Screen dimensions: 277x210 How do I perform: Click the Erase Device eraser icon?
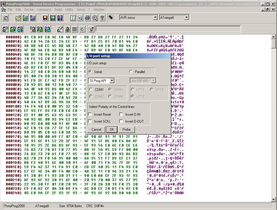60,29
